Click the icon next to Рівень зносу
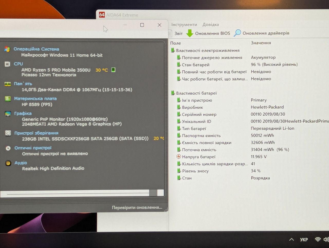The width and height of the screenshot is (329, 248). pyautogui.click(x=179, y=171)
